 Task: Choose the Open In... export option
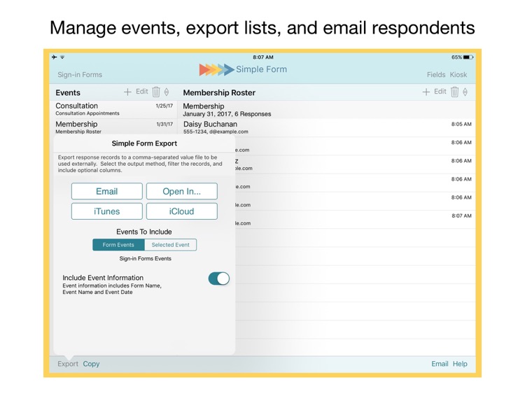click(182, 191)
